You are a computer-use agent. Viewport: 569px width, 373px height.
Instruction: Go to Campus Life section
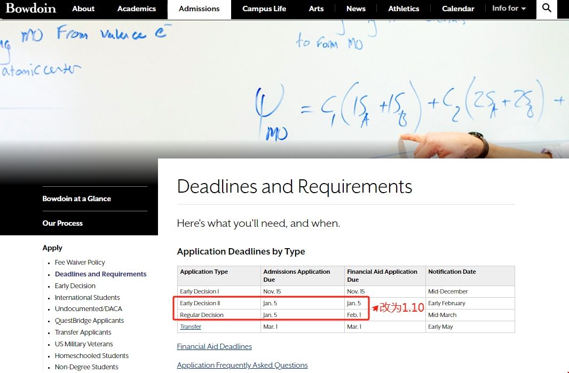264,9
